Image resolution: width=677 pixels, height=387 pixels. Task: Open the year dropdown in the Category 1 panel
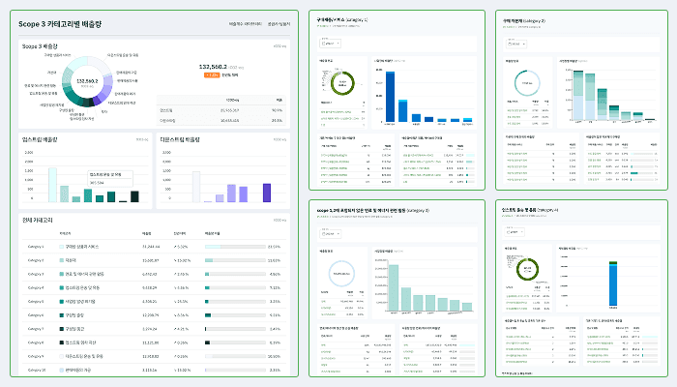330,44
